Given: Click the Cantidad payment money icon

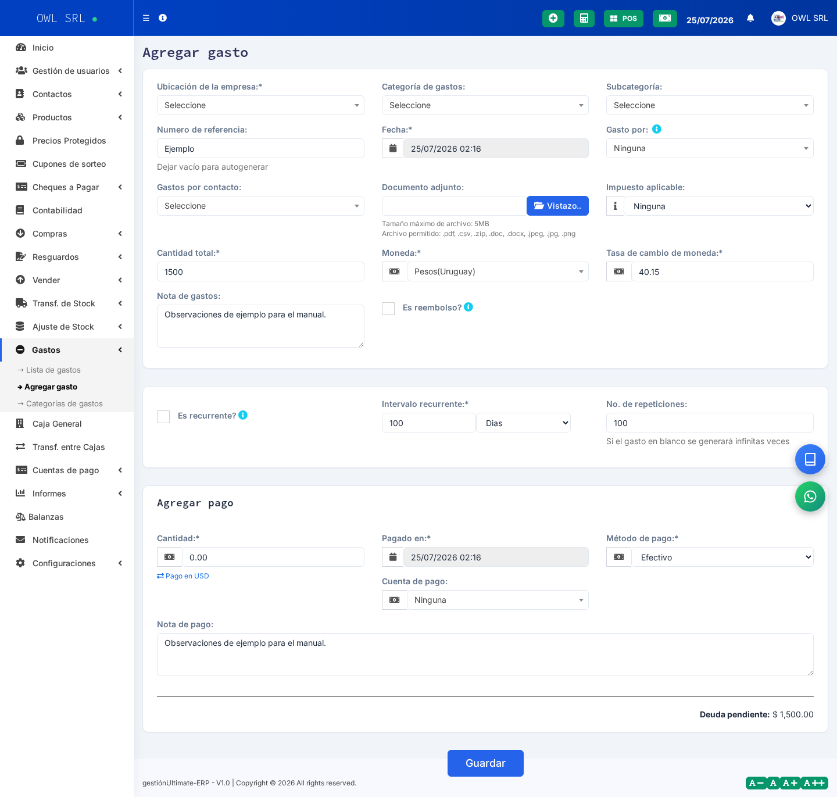Looking at the screenshot, I should pos(170,557).
